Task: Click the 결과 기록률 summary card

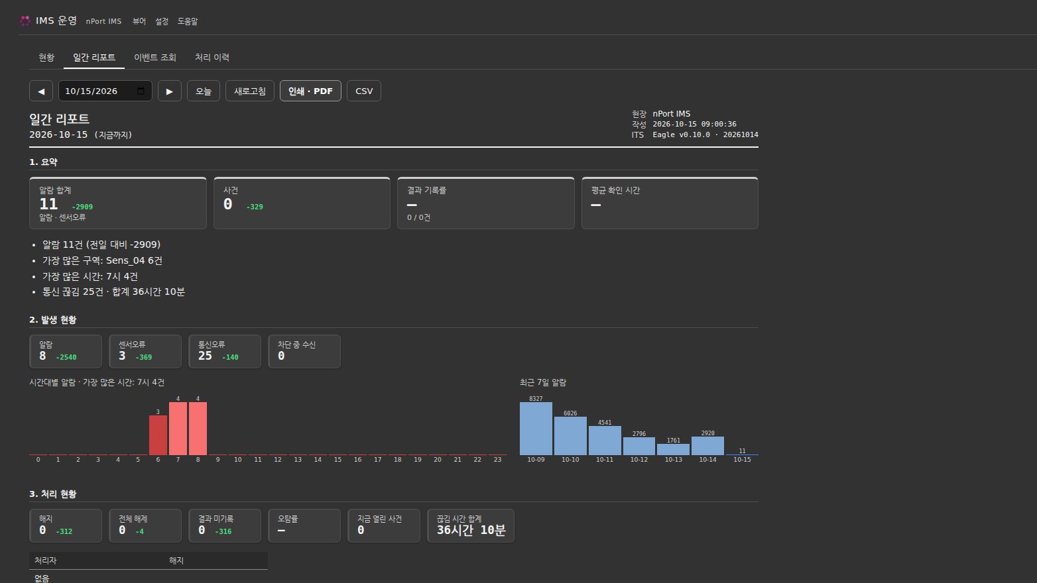Action: pos(486,203)
